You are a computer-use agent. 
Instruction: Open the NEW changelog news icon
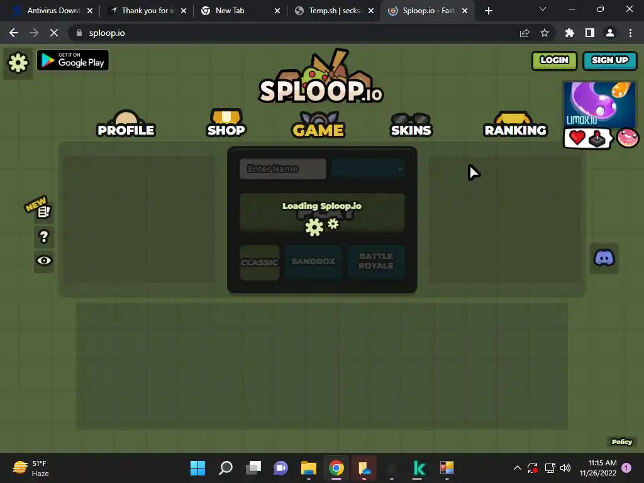point(43,211)
